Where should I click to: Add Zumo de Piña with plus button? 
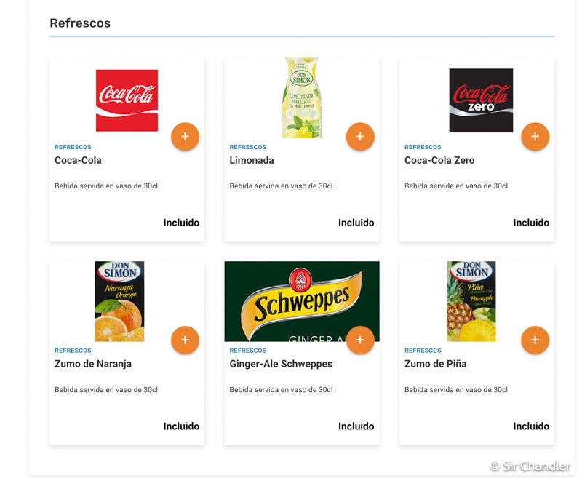click(x=535, y=340)
